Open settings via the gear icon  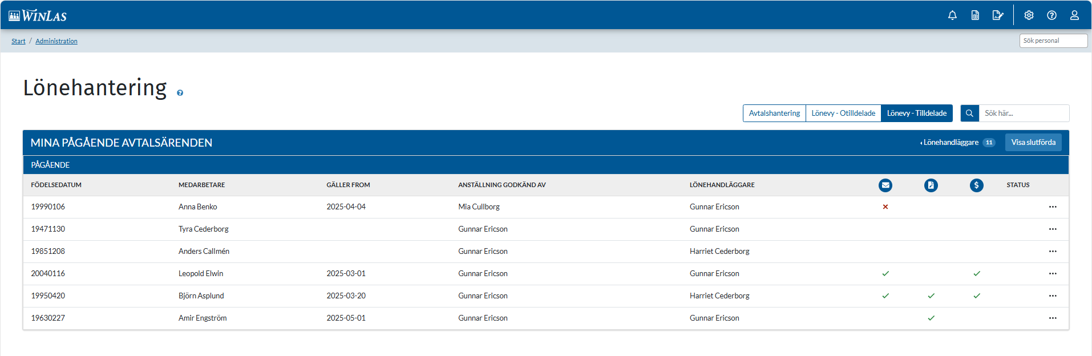click(1029, 15)
